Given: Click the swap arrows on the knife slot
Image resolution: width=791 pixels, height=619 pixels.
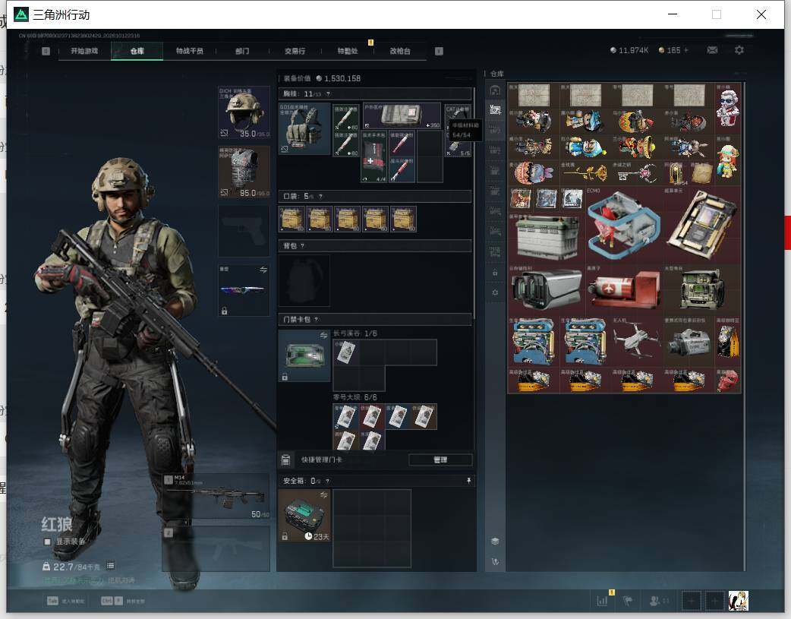Looking at the screenshot, I should point(263,270).
